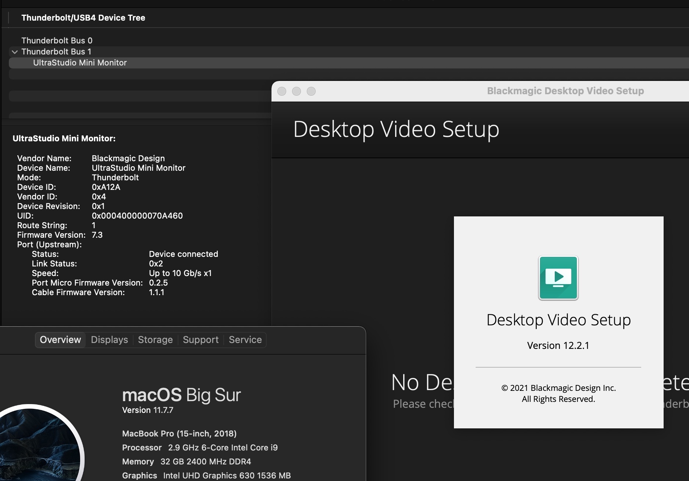Click macOS Version 11.7.7 text

[148, 410]
